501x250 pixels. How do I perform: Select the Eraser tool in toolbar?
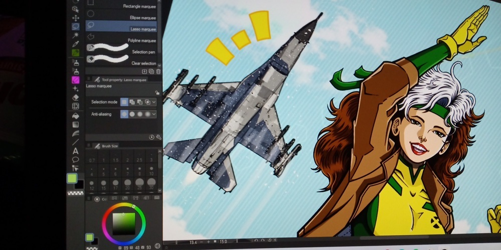[x=76, y=97]
